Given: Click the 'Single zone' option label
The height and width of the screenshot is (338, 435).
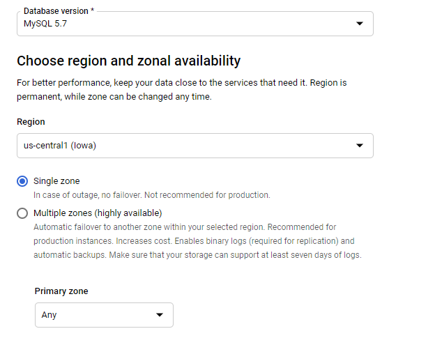Looking at the screenshot, I should [56, 181].
